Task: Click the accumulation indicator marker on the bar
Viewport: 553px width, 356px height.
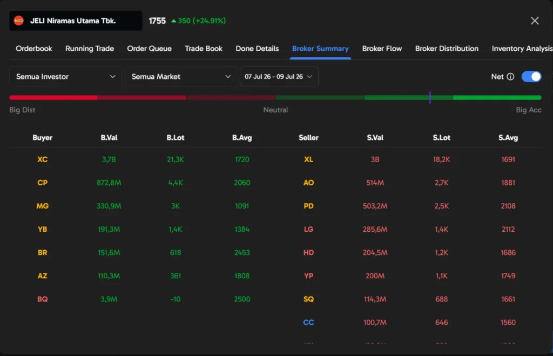Action: pyautogui.click(x=430, y=97)
